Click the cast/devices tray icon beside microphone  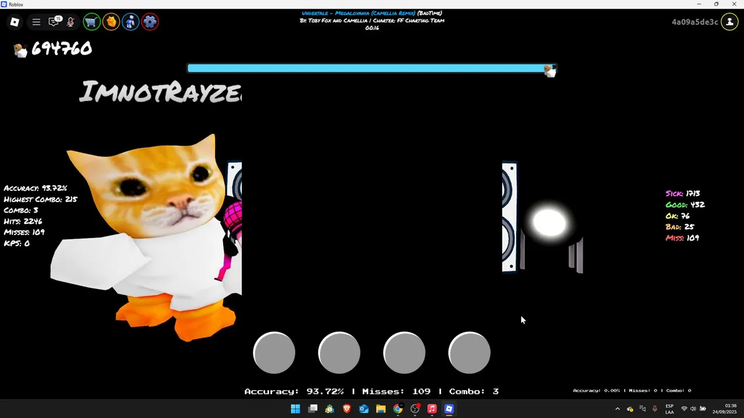642,409
